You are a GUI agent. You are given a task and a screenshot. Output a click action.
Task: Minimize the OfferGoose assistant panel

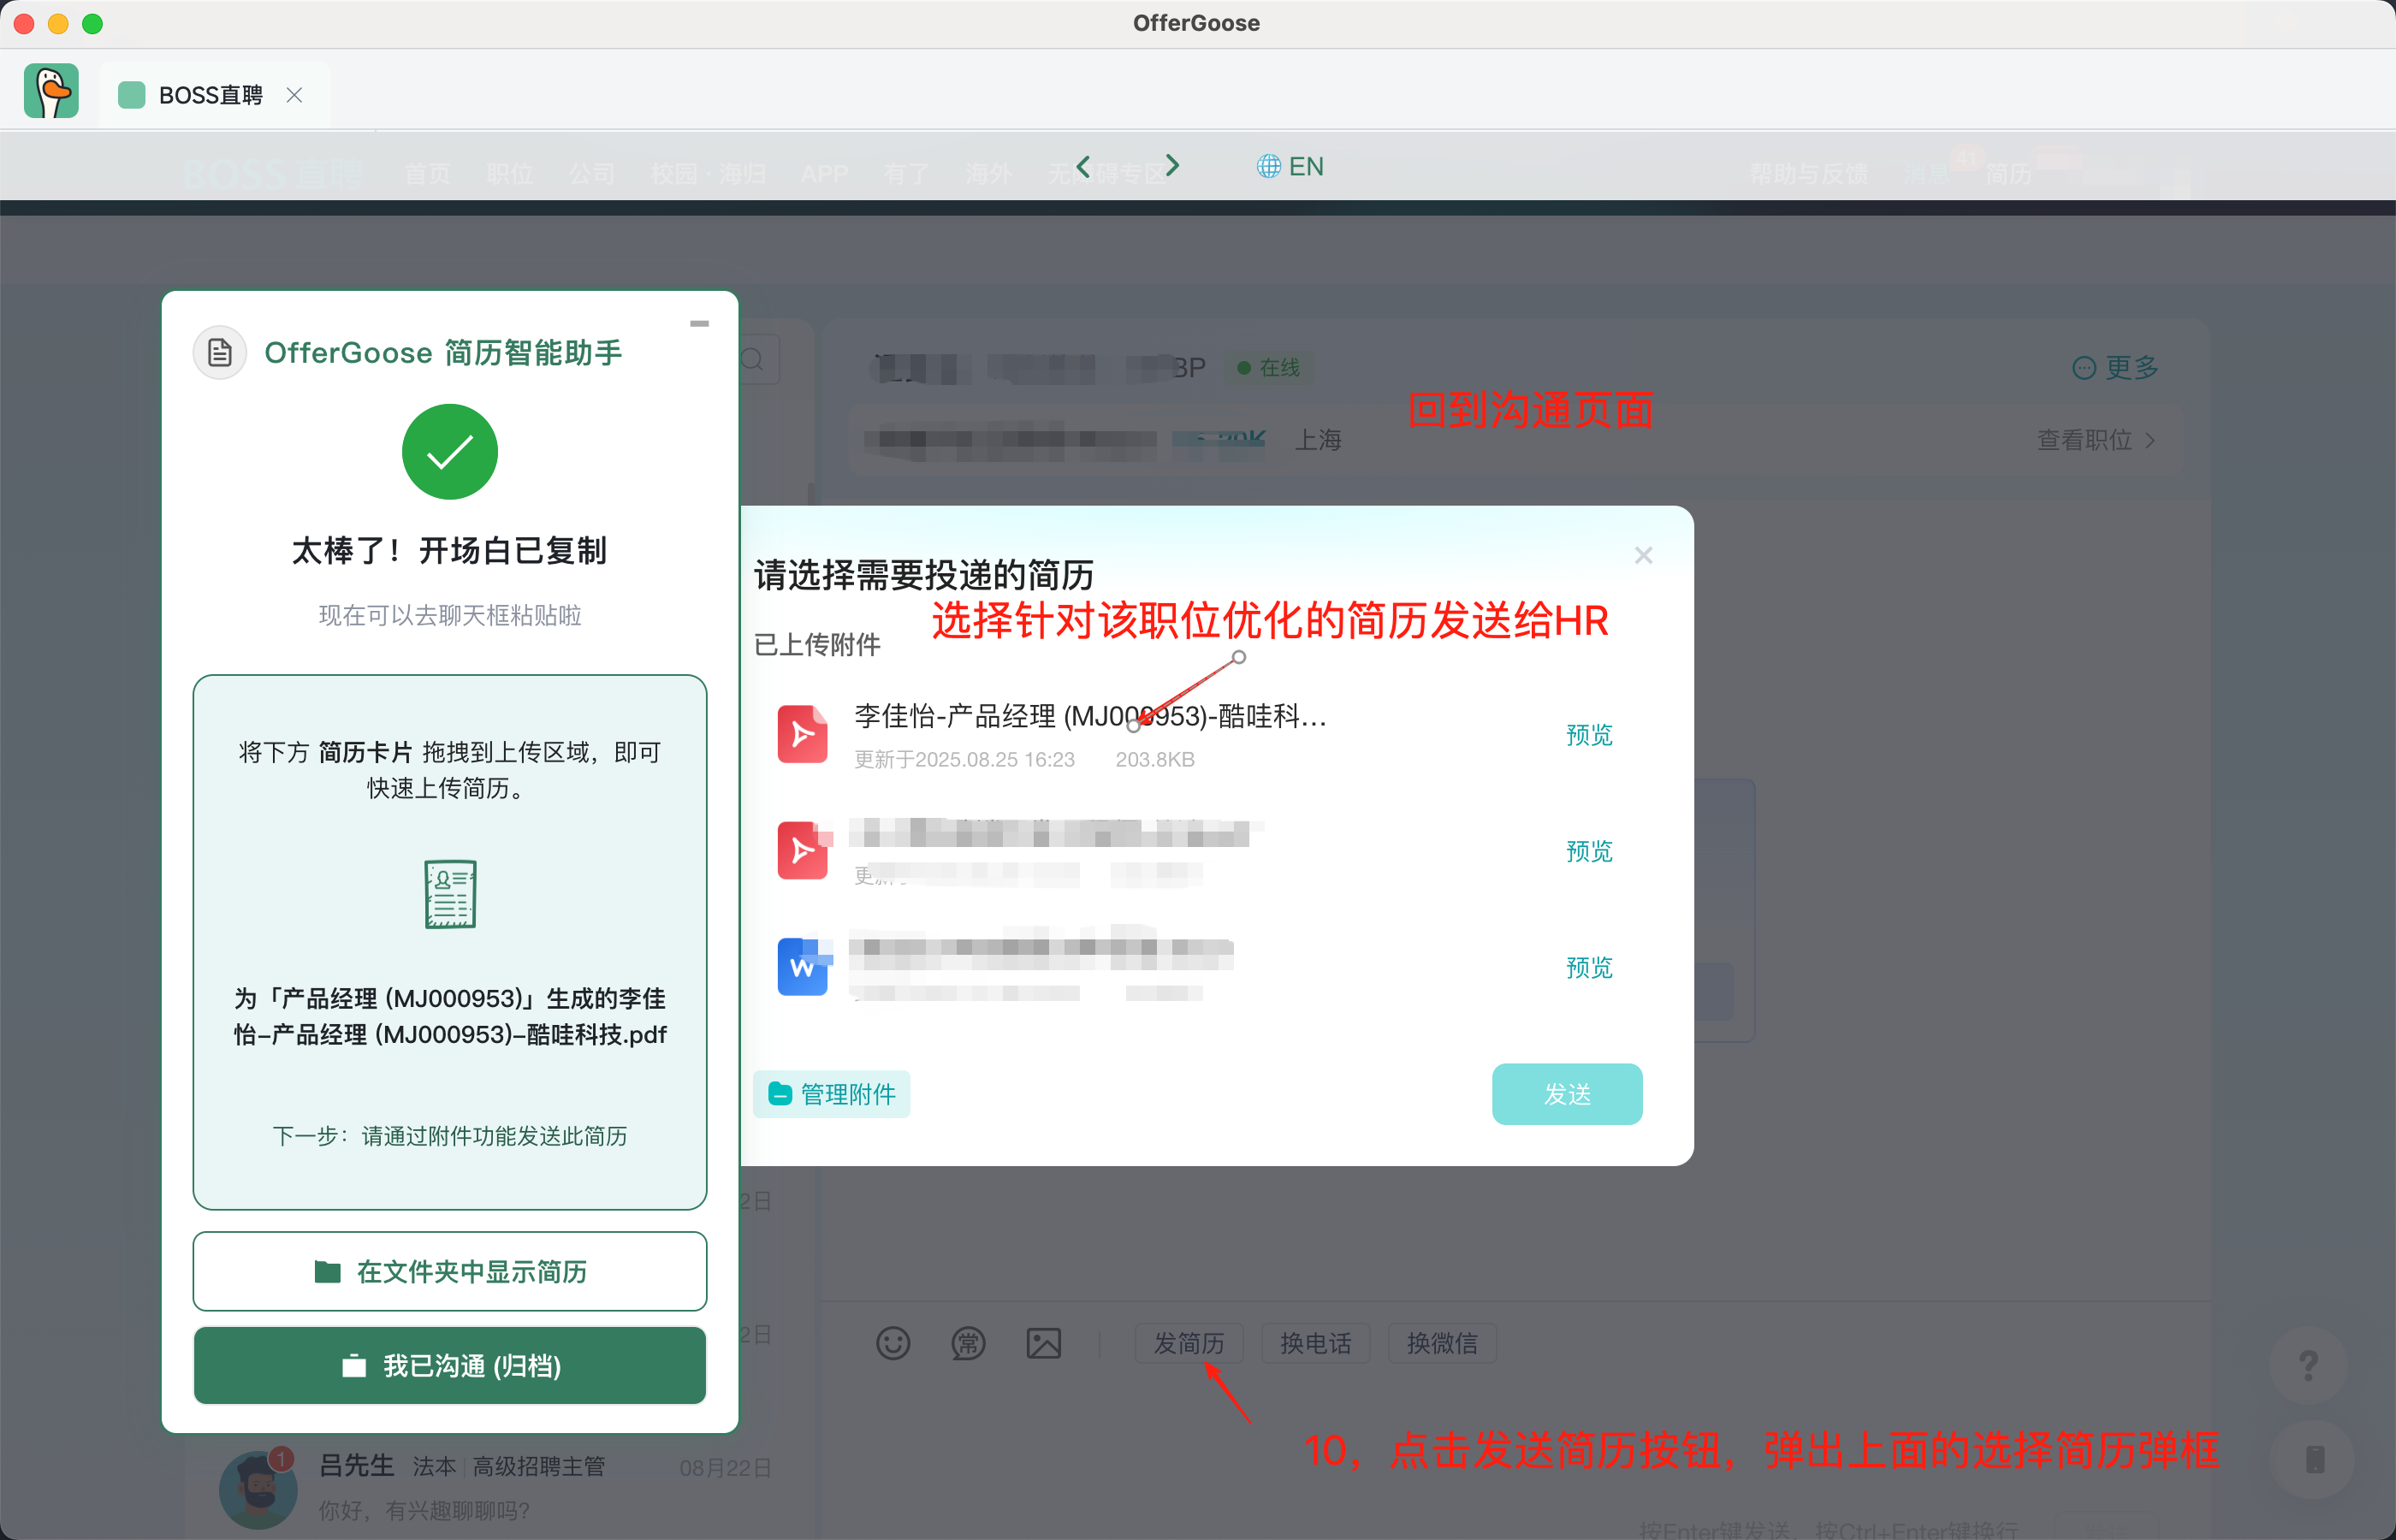pos(699,324)
